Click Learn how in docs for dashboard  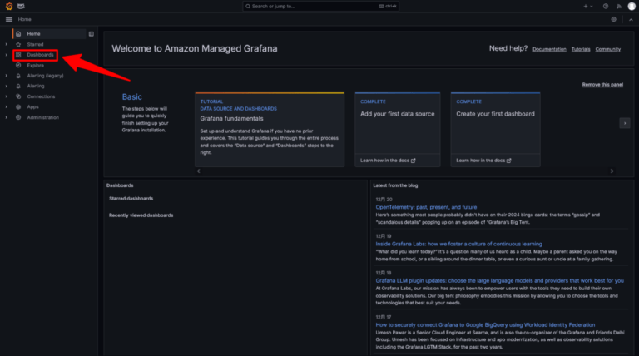point(483,161)
